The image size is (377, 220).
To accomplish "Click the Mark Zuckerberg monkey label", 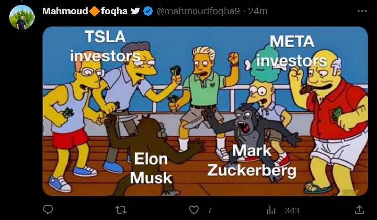I will pyautogui.click(x=252, y=161).
